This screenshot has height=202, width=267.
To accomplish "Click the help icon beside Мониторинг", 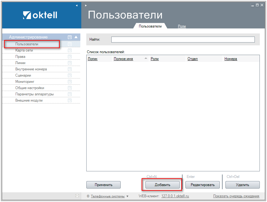I will (70, 82).
